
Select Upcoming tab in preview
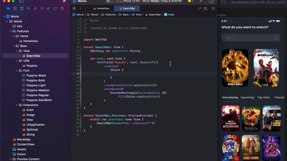[x=247, y=97]
